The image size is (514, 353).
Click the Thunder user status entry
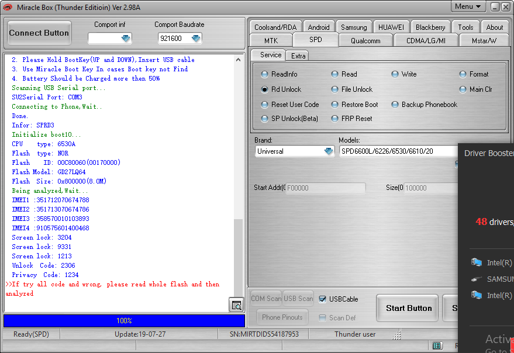point(355,334)
